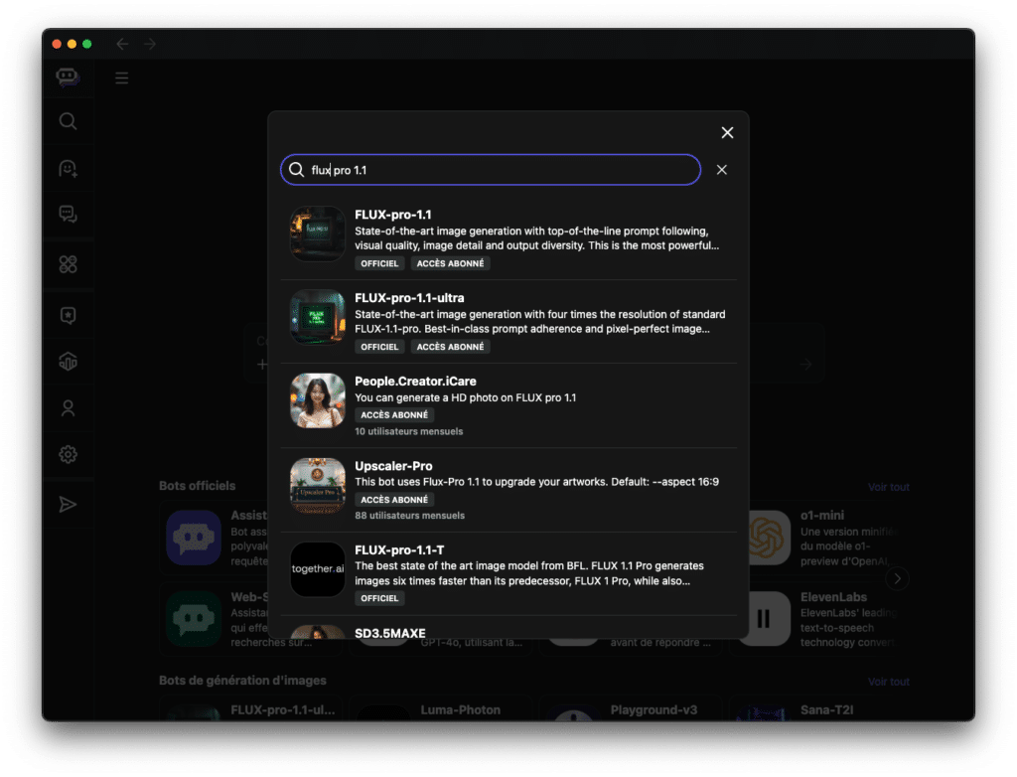Open the apps grid icon in sidebar
Viewport: 1017px width, 777px height.
[x=69, y=264]
